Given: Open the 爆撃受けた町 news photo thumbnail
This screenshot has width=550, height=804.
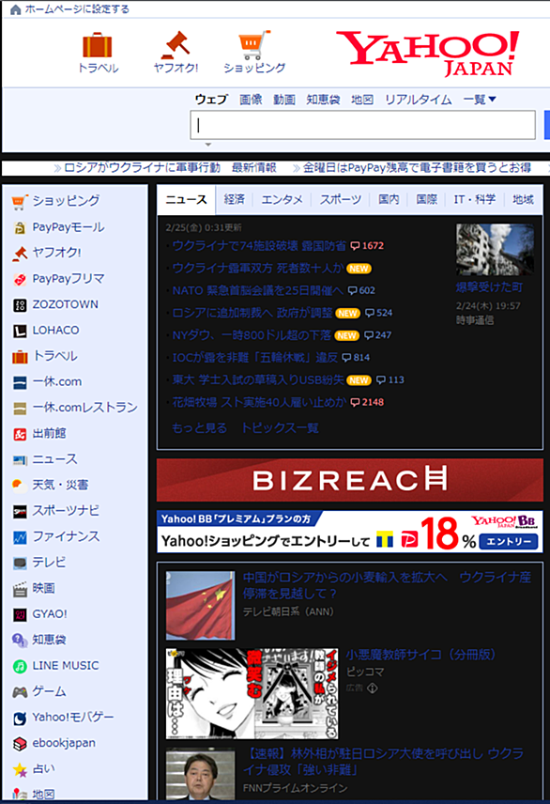Looking at the screenshot, I should coord(495,250).
